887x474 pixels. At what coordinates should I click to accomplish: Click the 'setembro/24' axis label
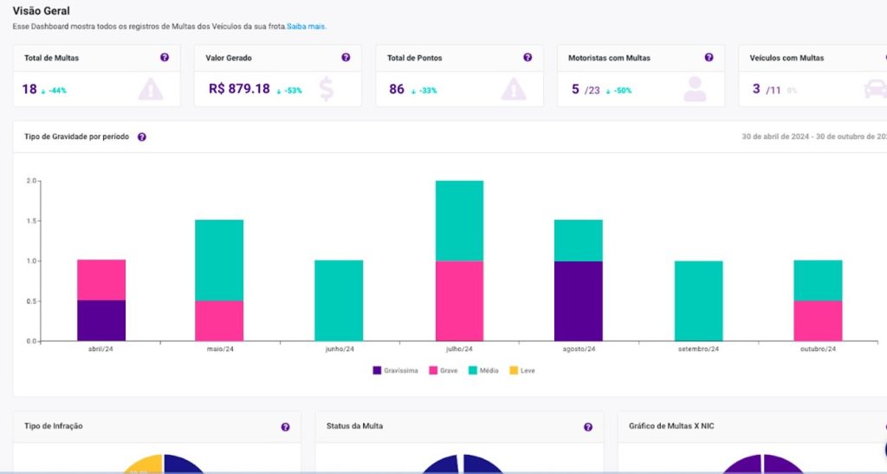[699, 349]
